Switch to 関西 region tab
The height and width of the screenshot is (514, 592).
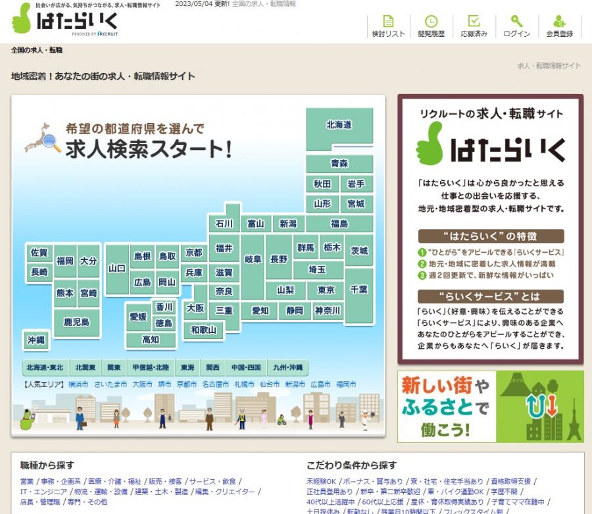212,367
